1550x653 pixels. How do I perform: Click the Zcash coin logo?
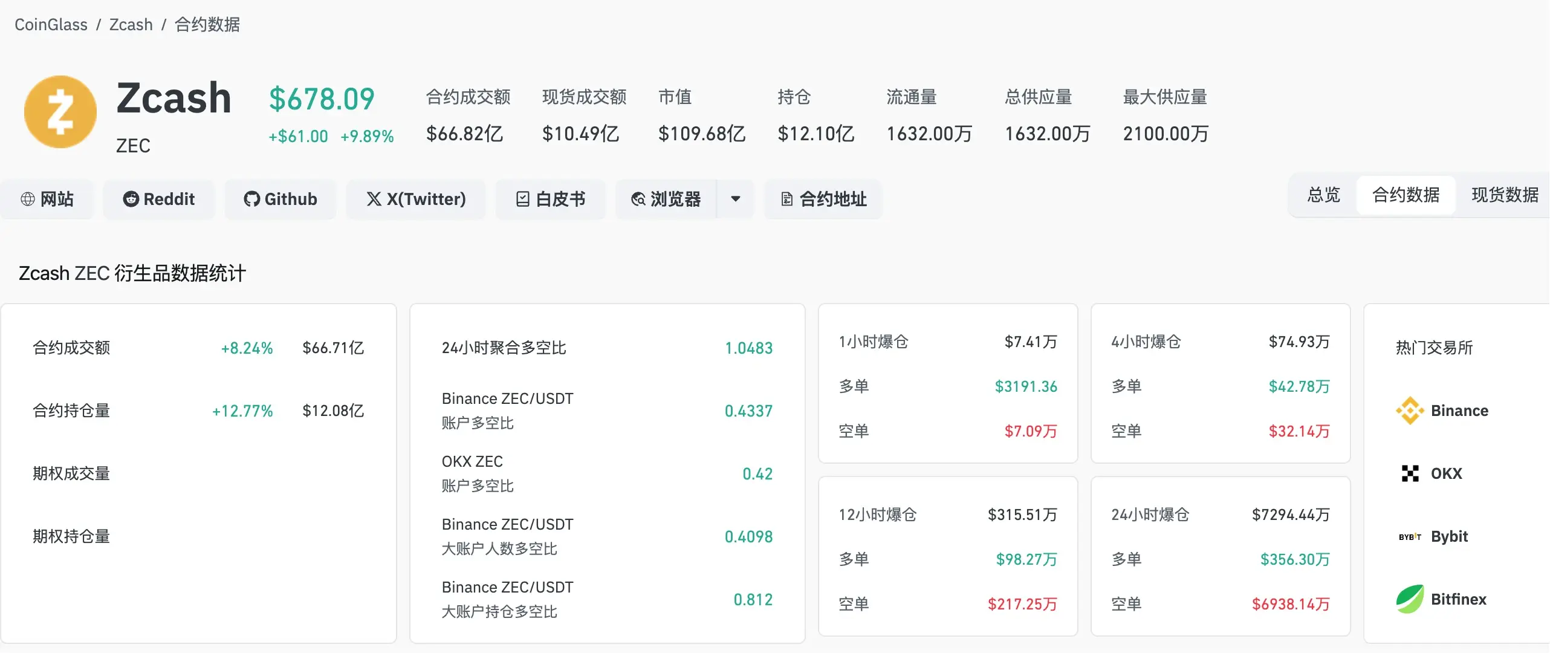pyautogui.click(x=60, y=112)
